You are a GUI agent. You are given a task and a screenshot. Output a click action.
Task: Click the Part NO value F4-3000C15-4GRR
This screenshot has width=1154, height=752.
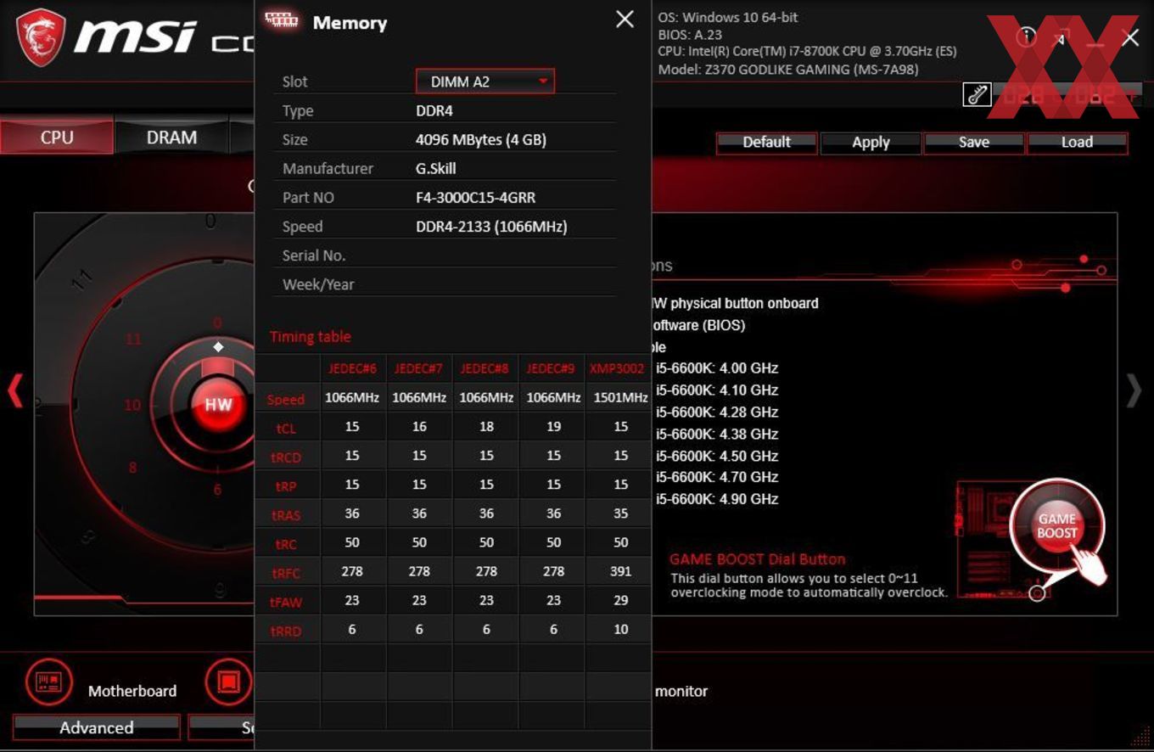pyautogui.click(x=475, y=198)
